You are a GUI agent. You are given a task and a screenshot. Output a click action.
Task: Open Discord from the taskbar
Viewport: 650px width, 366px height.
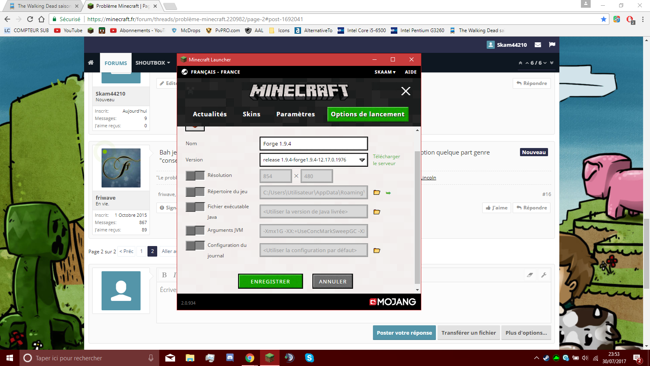point(230,358)
